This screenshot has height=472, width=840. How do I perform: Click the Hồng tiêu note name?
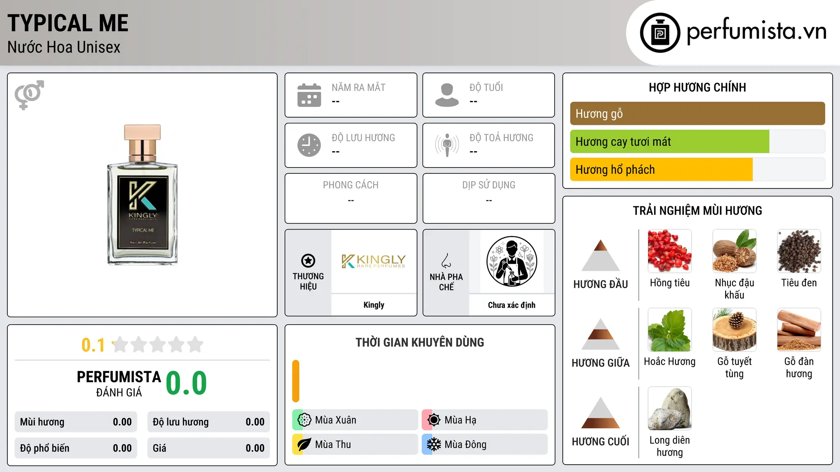[670, 283]
